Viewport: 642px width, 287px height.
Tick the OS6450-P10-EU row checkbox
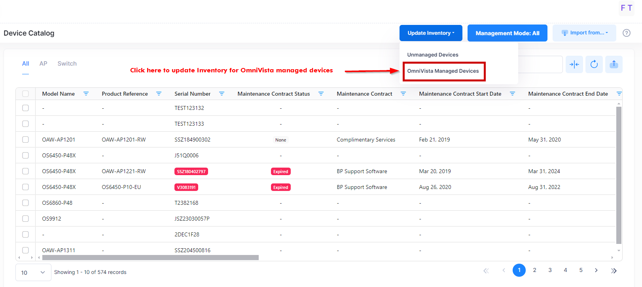[26, 187]
